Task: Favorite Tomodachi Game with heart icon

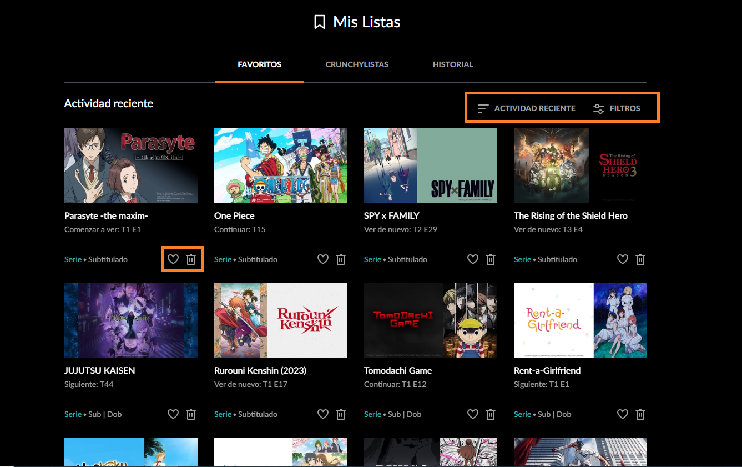Action: tap(473, 414)
